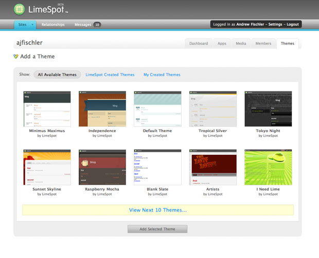319x258 pixels.
Task: Show LimeSpot Created Themes
Action: (x=110, y=75)
